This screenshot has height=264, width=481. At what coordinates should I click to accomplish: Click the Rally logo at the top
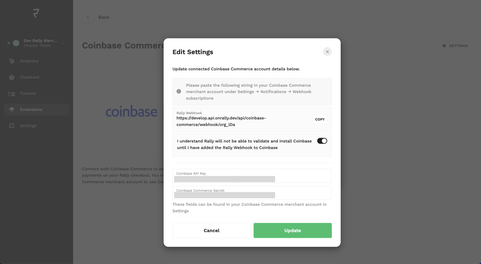36,13
